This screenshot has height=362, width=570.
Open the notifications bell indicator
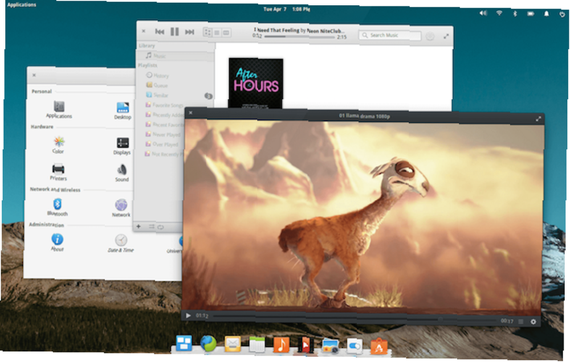pos(546,14)
